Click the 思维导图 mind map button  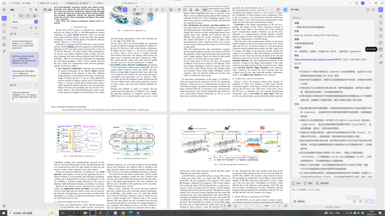pos(324,183)
